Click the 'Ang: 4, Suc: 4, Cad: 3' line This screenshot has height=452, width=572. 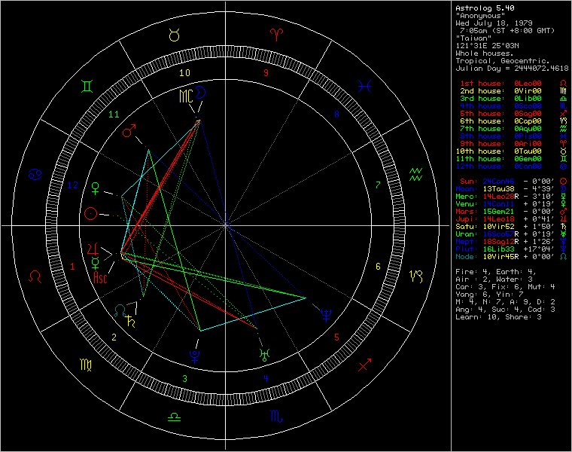point(505,310)
